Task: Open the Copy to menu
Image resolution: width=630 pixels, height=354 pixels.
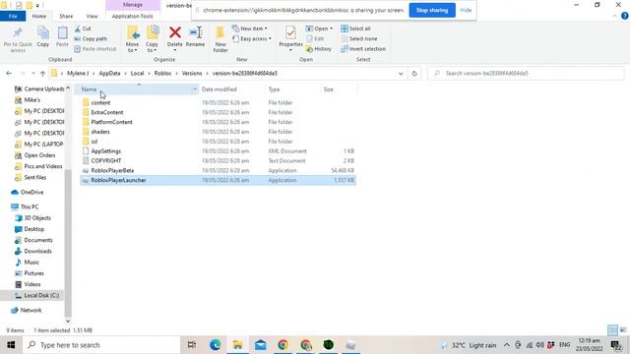Action: 152,39
